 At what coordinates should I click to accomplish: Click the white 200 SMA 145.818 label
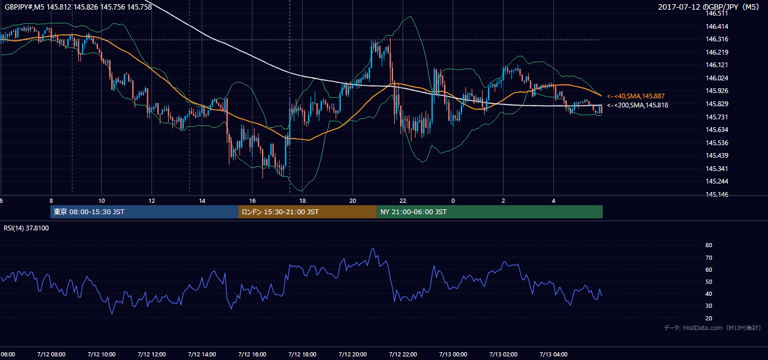pyautogui.click(x=637, y=105)
